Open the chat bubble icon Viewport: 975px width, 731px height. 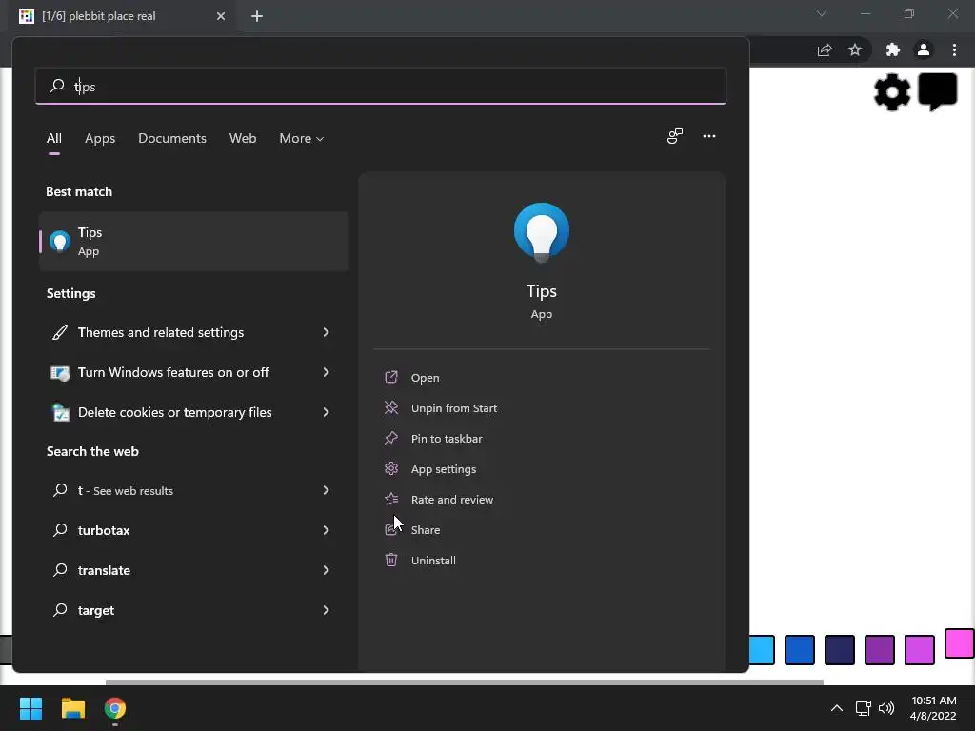tap(938, 92)
